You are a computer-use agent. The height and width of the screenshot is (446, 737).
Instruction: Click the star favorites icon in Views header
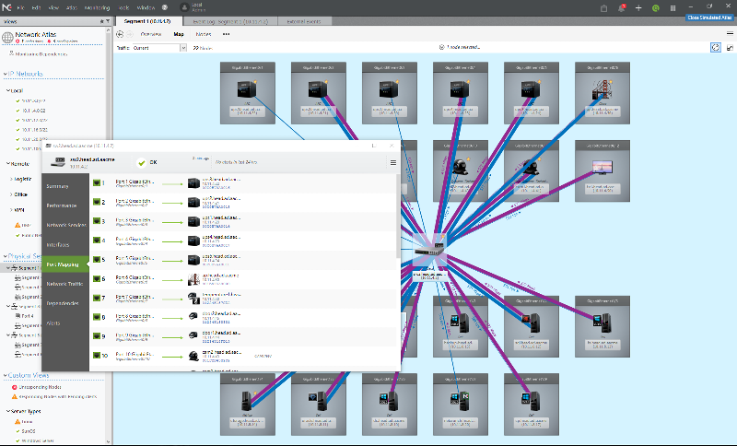101,21
